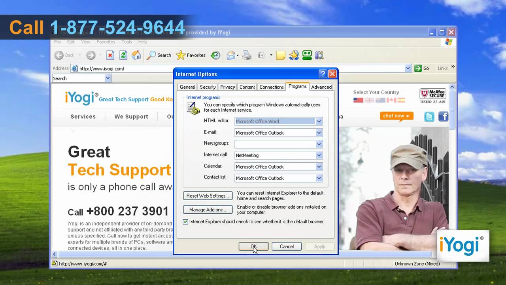Click the star with people toolbar icon
The width and height of the screenshot is (506, 285).
point(294,55)
